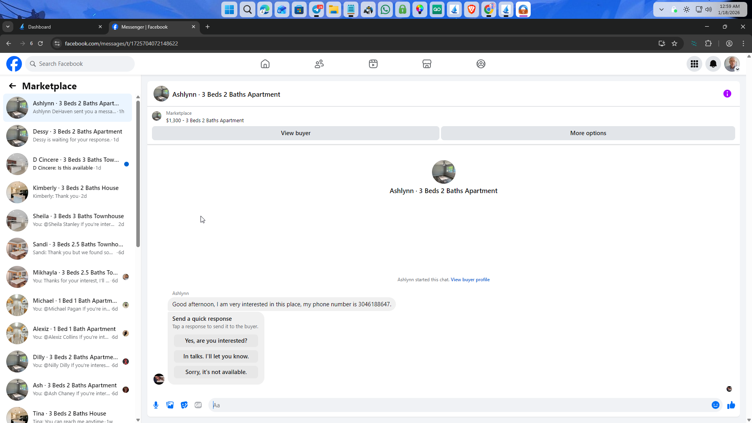Open the GIF picker icon
752x423 pixels.
coord(198,405)
